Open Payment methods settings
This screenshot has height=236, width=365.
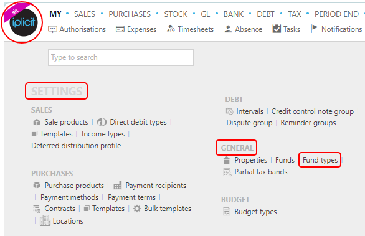click(x=69, y=197)
